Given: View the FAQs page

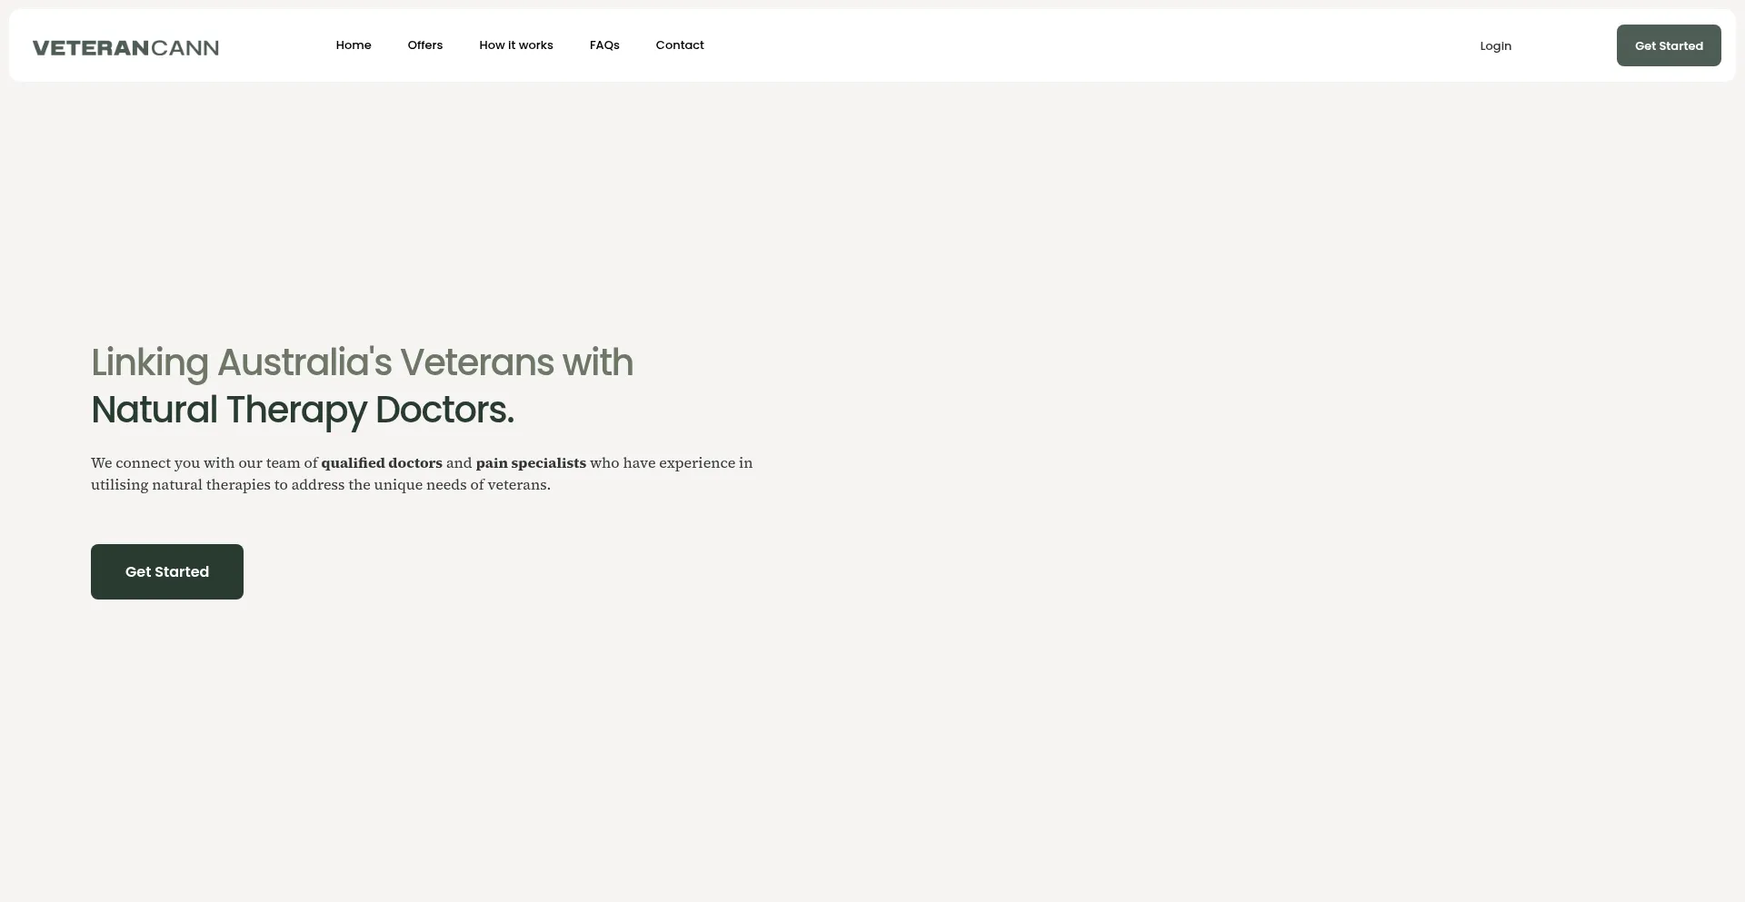Looking at the screenshot, I should tap(604, 45).
